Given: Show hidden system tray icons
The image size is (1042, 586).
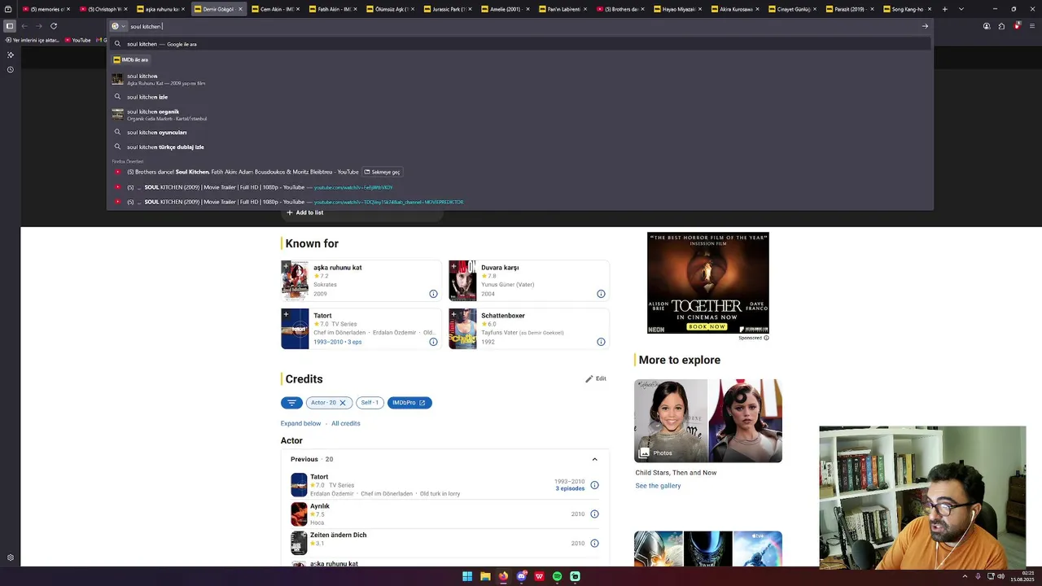Looking at the screenshot, I should click(966, 576).
